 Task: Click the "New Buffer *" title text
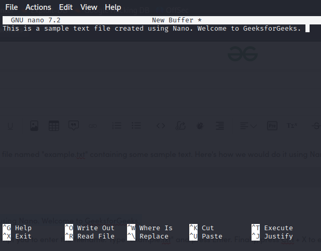click(x=177, y=20)
